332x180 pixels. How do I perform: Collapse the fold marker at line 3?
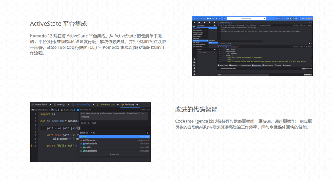tap(39, 121)
